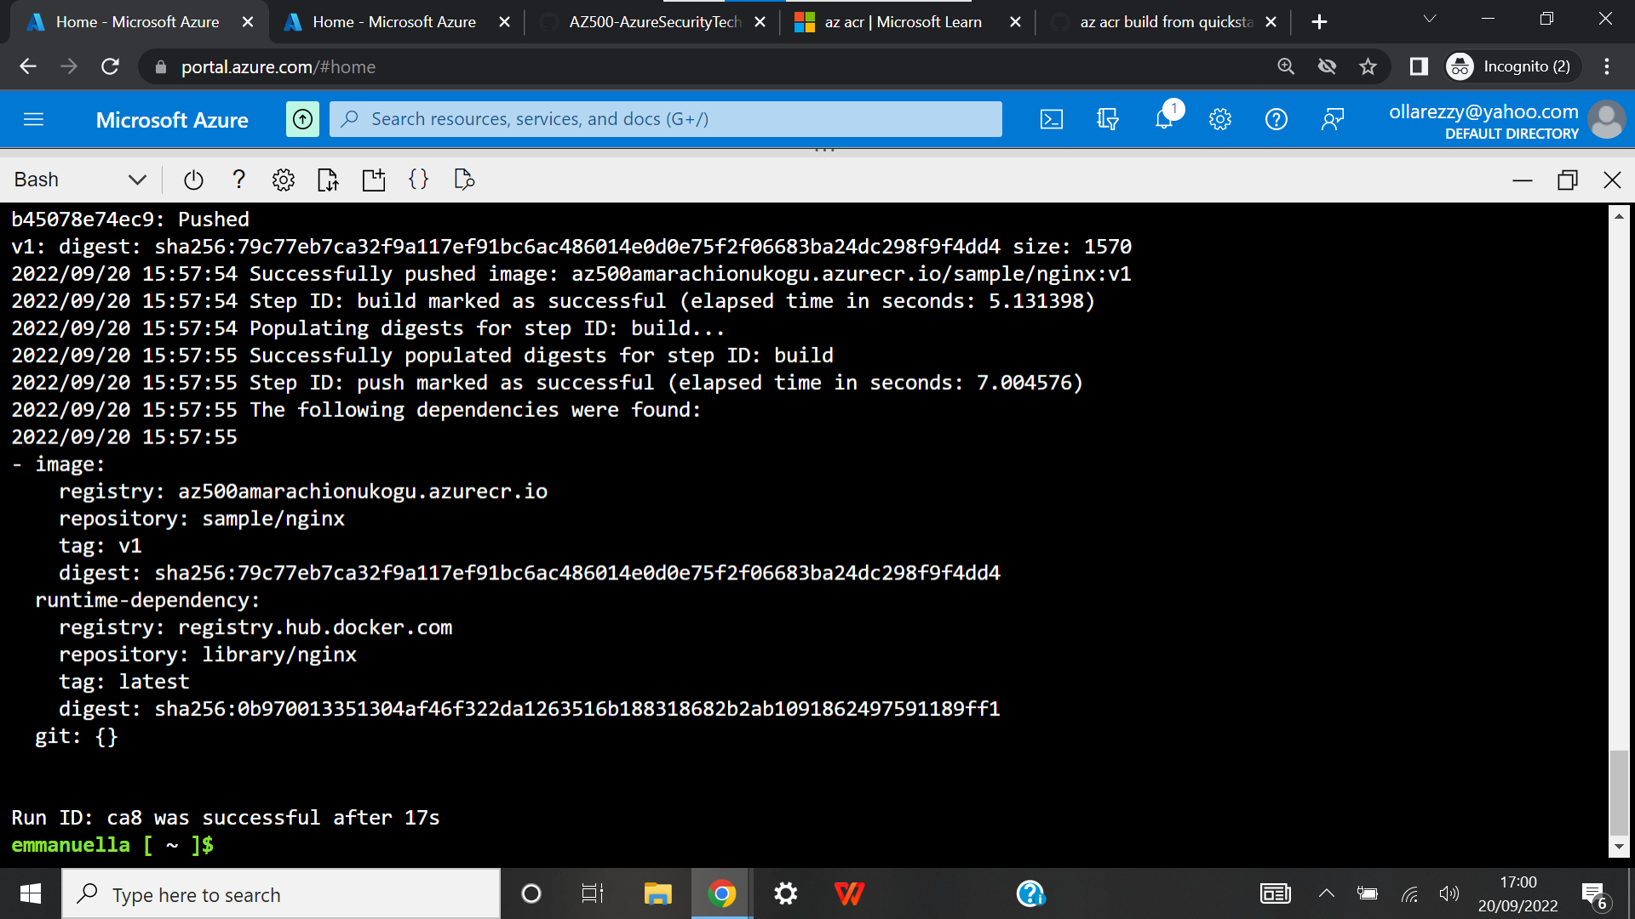Viewport: 1635px width, 919px height.
Task: Switch to the az acr Microsoft Learn tab
Action: [x=903, y=21]
